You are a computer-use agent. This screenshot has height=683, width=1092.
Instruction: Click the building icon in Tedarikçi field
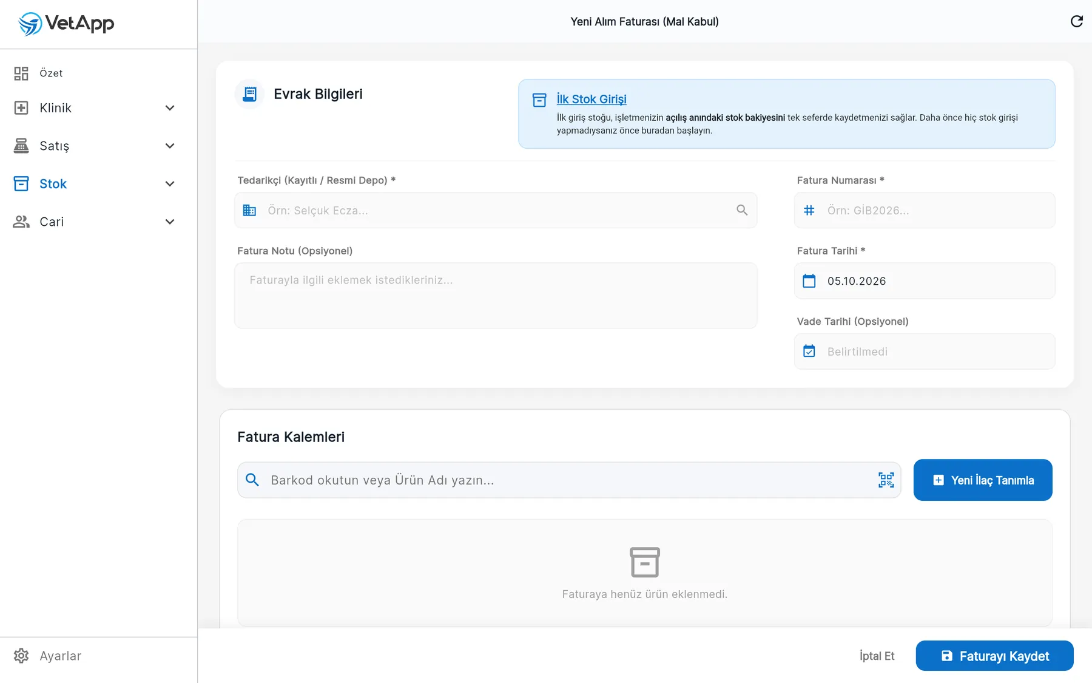249,210
